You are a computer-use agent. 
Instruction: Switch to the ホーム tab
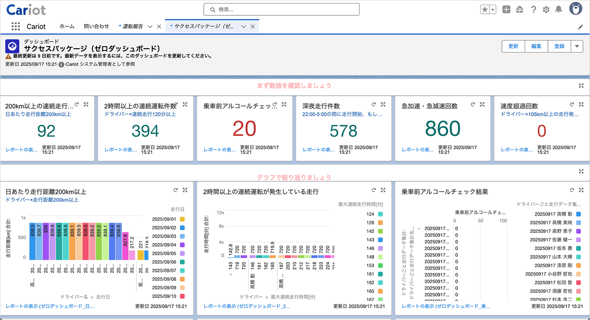67,26
